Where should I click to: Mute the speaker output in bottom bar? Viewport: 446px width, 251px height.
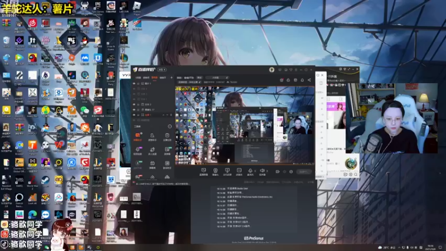(262, 171)
